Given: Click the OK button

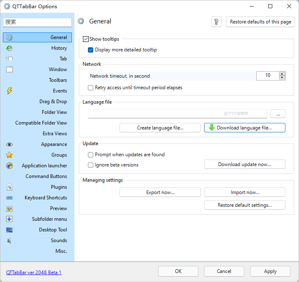Looking at the screenshot, I should coord(178,271).
